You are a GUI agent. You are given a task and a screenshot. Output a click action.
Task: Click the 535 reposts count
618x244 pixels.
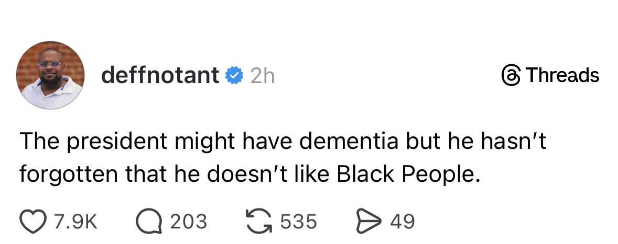pyautogui.click(x=298, y=222)
